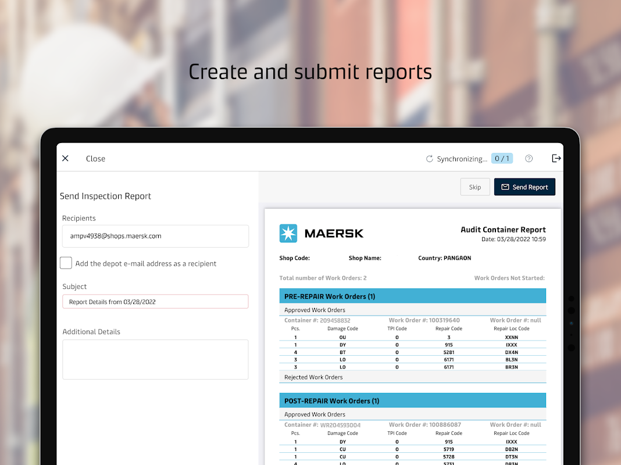This screenshot has width=621, height=465.
Task: Click the Country: PANGAON text
Action: (444, 258)
